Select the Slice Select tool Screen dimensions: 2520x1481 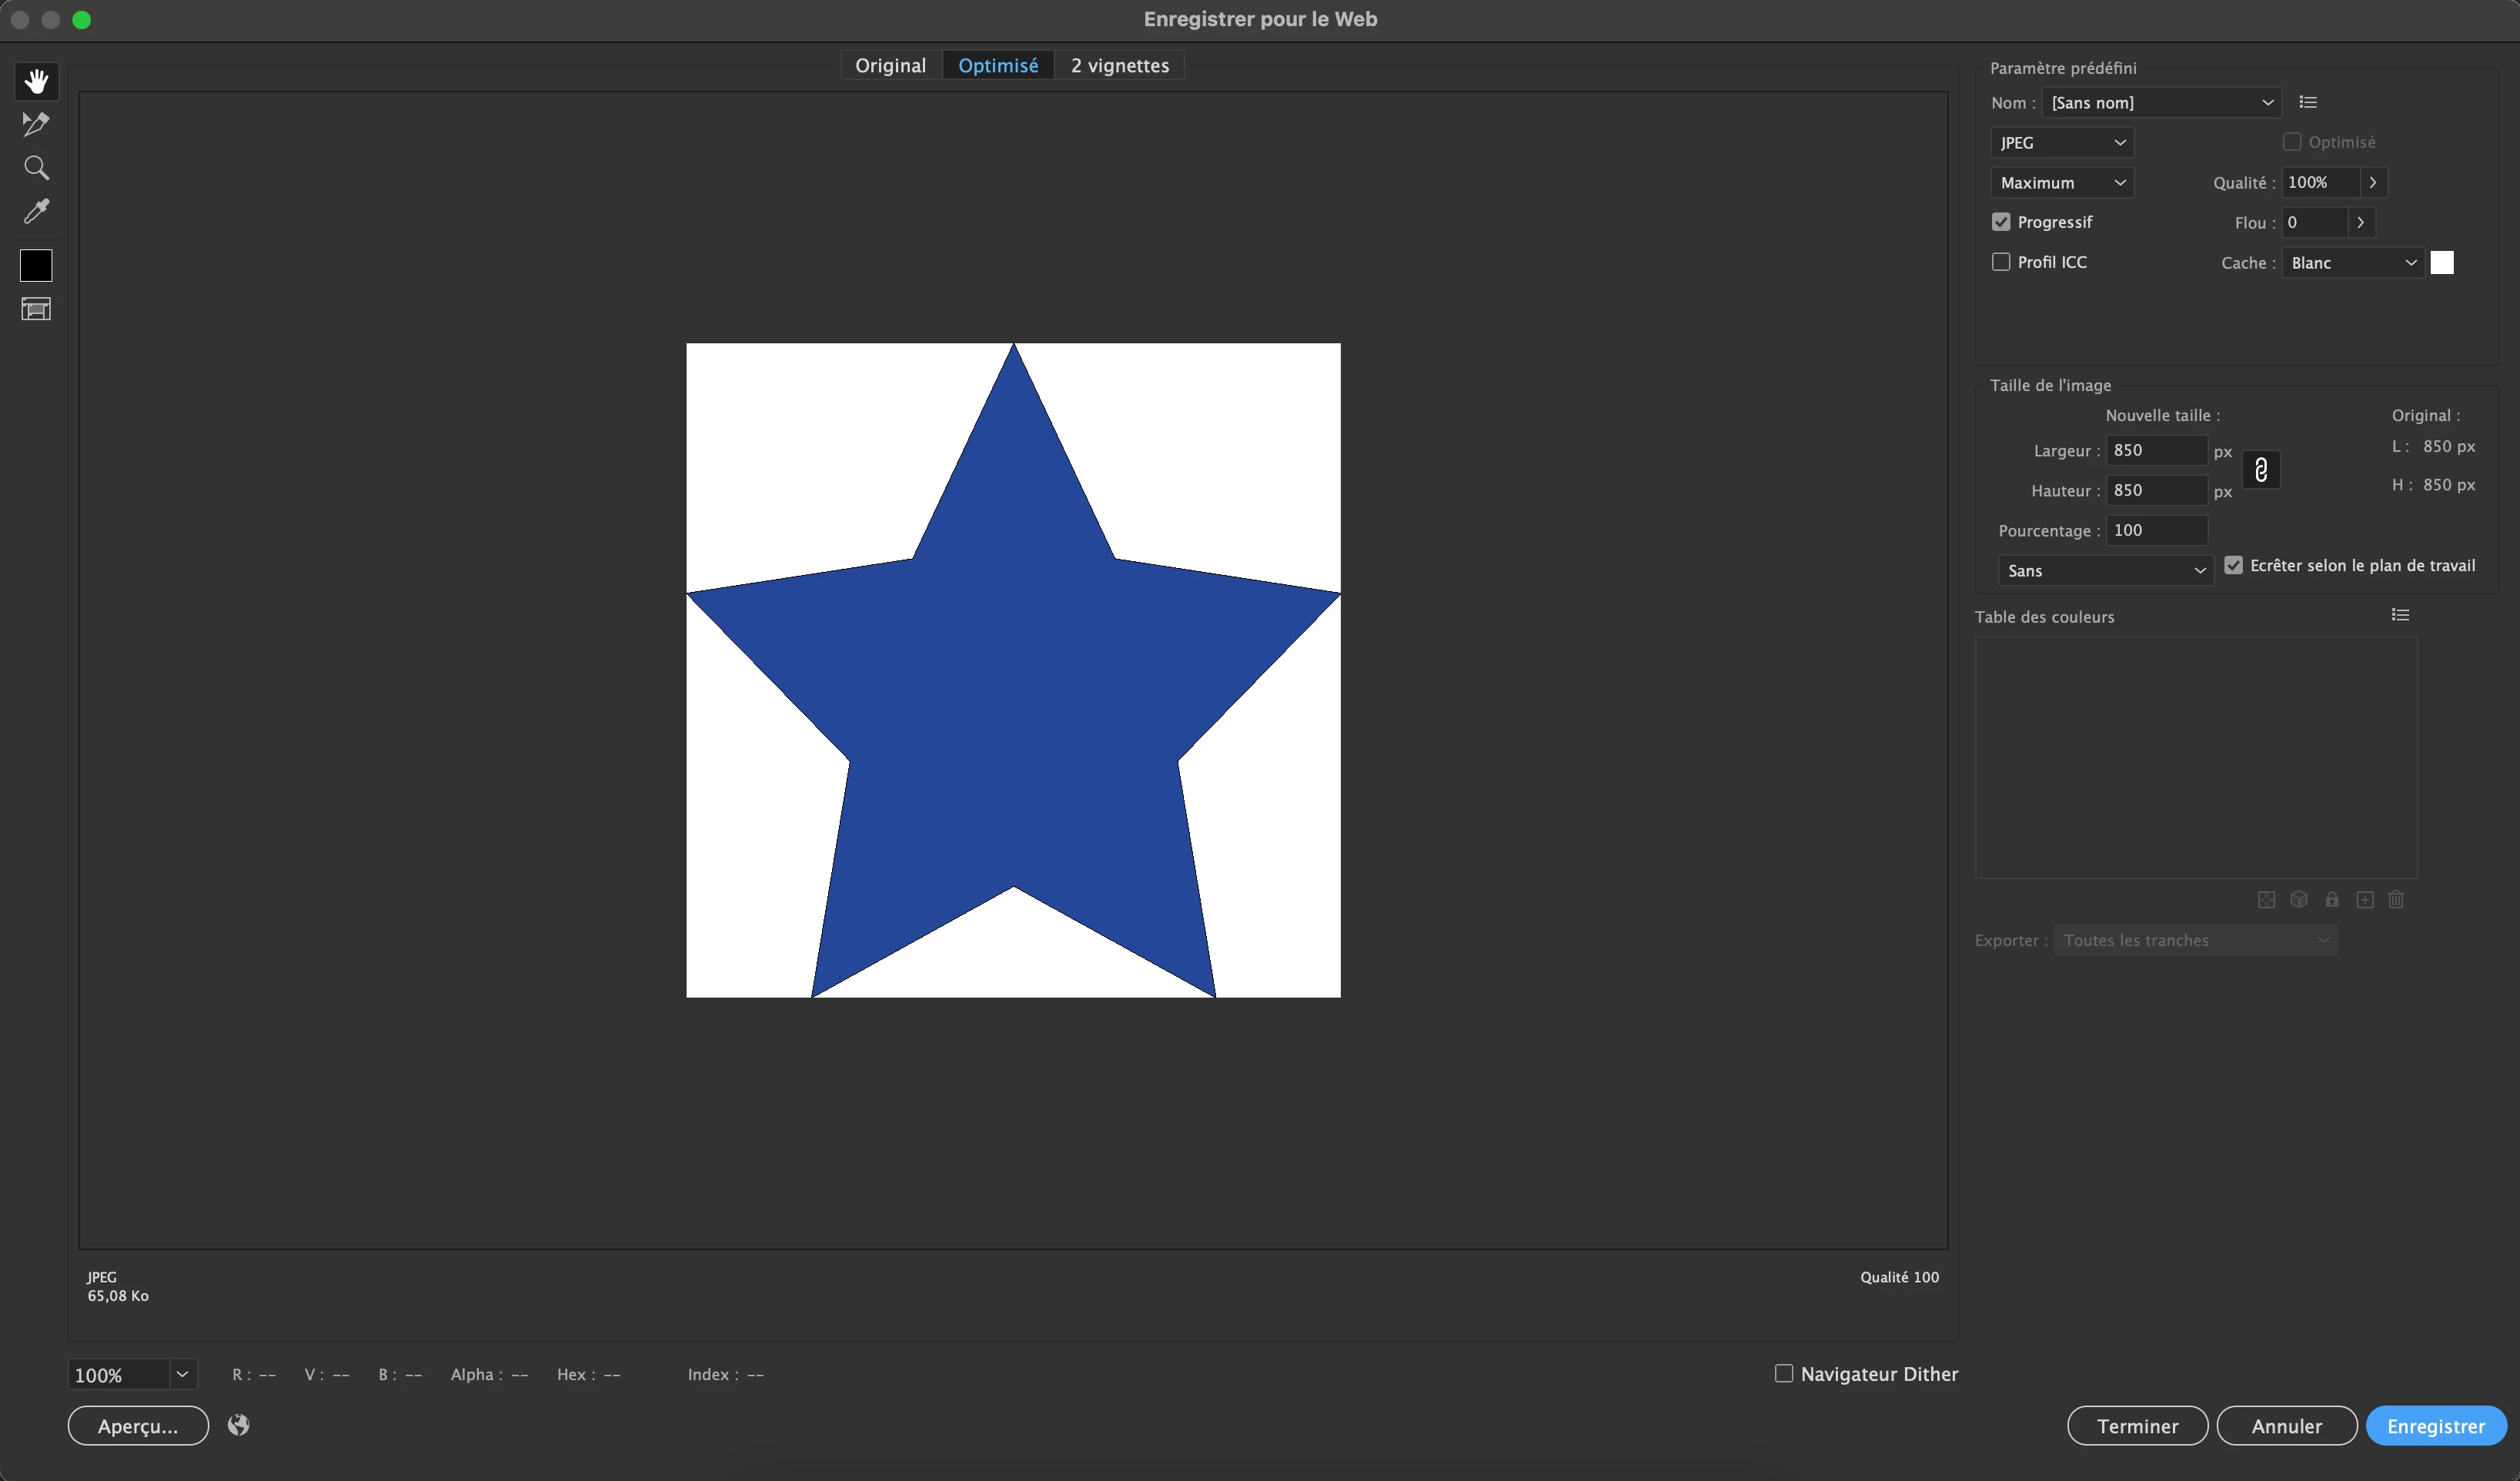pos(36,124)
